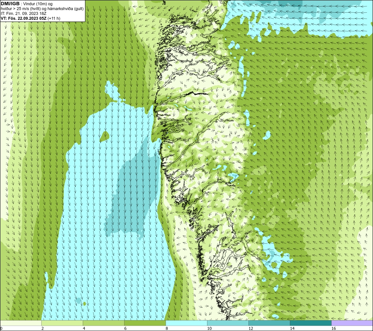The image size is (373, 331).
Task: Click the 'IT: Fim. 21. 09. 2023 18Z' line
Action: pyautogui.click(x=23, y=13)
